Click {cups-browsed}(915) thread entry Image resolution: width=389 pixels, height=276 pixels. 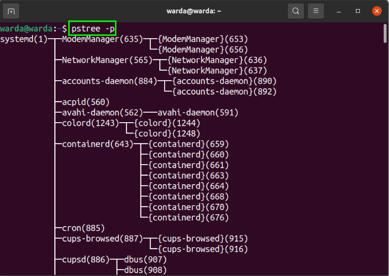(202, 239)
